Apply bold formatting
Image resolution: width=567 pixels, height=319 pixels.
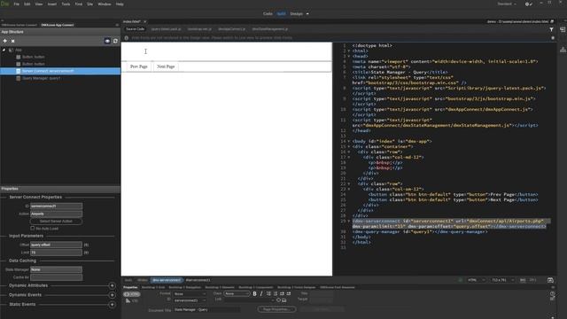[x=254, y=293]
